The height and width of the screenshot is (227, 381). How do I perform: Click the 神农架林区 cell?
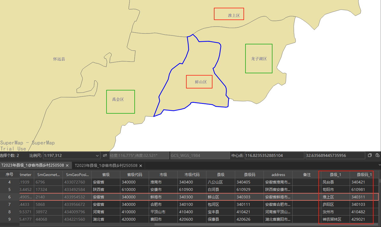click(335, 219)
